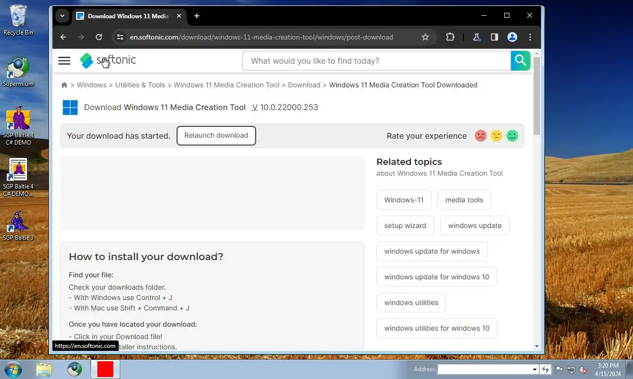Rate experience with the neutral yellow face
This screenshot has width=633, height=379.
pos(497,136)
